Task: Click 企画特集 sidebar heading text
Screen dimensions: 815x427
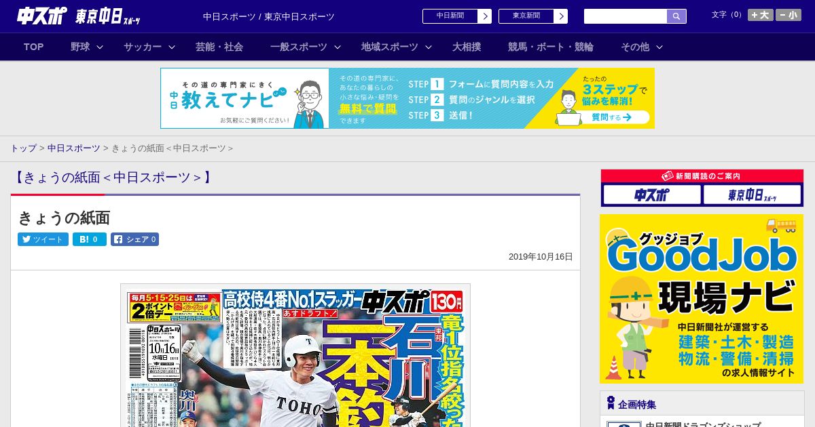Action: tap(637, 404)
